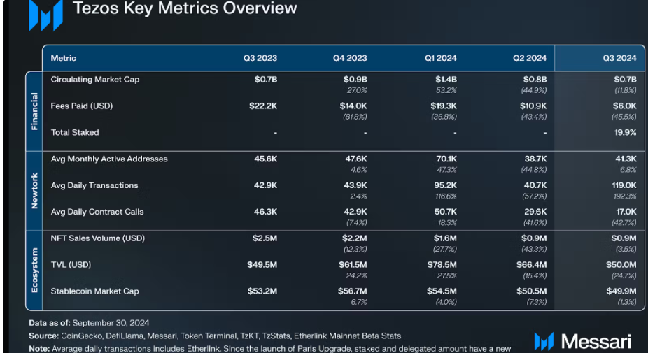Click the '95.2K' daily transactions value
Image resolution: width=648 pixels, height=353 pixels.
[446, 185]
